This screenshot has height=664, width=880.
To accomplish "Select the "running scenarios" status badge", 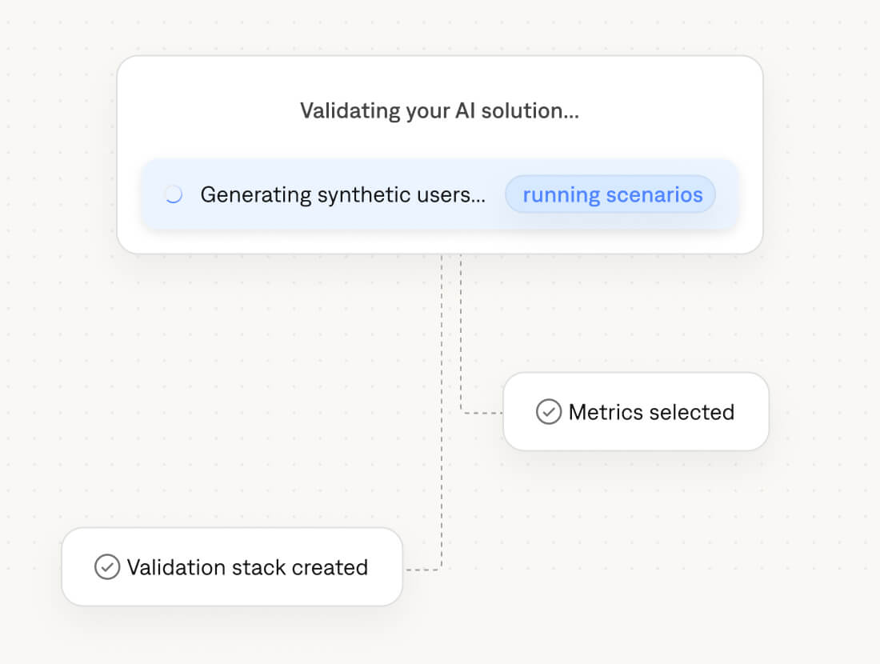I will [611, 194].
